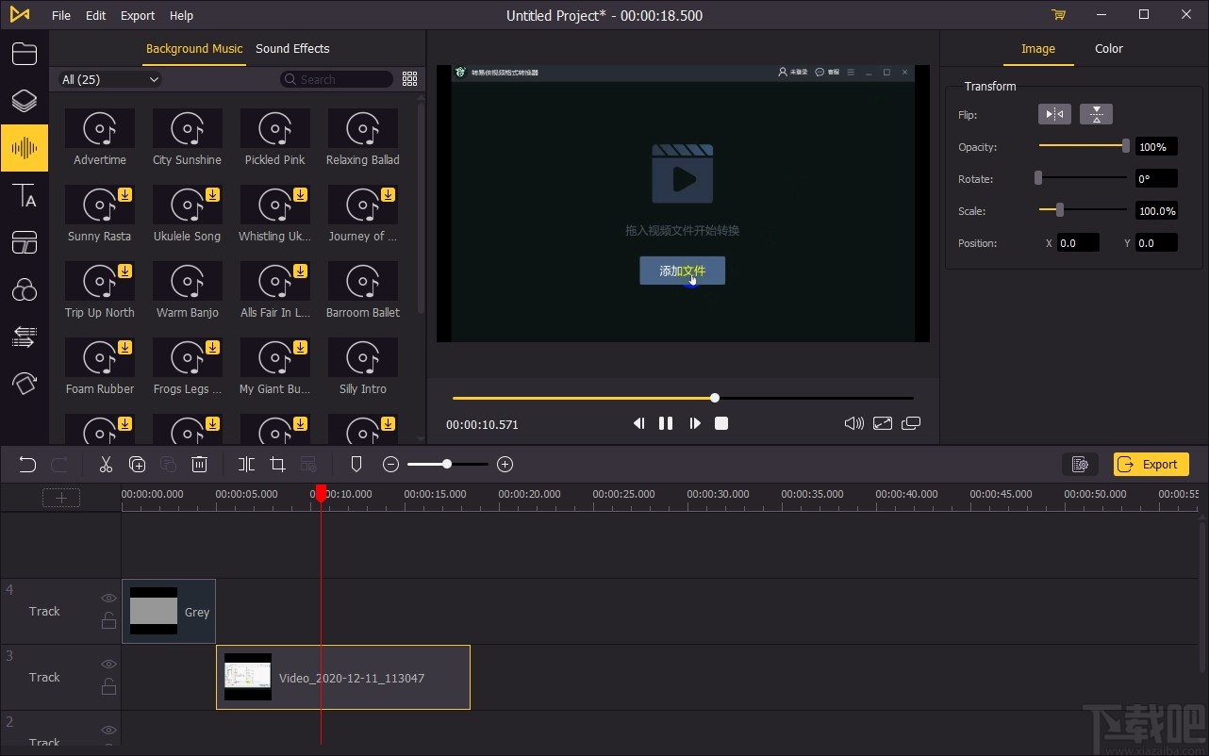Select the Text tool in the sidebar
Screen dimensions: 1209x756
25,196
